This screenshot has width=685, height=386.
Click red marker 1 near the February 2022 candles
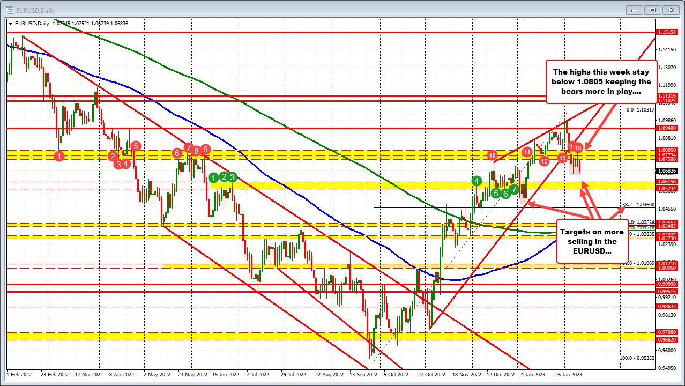point(59,157)
